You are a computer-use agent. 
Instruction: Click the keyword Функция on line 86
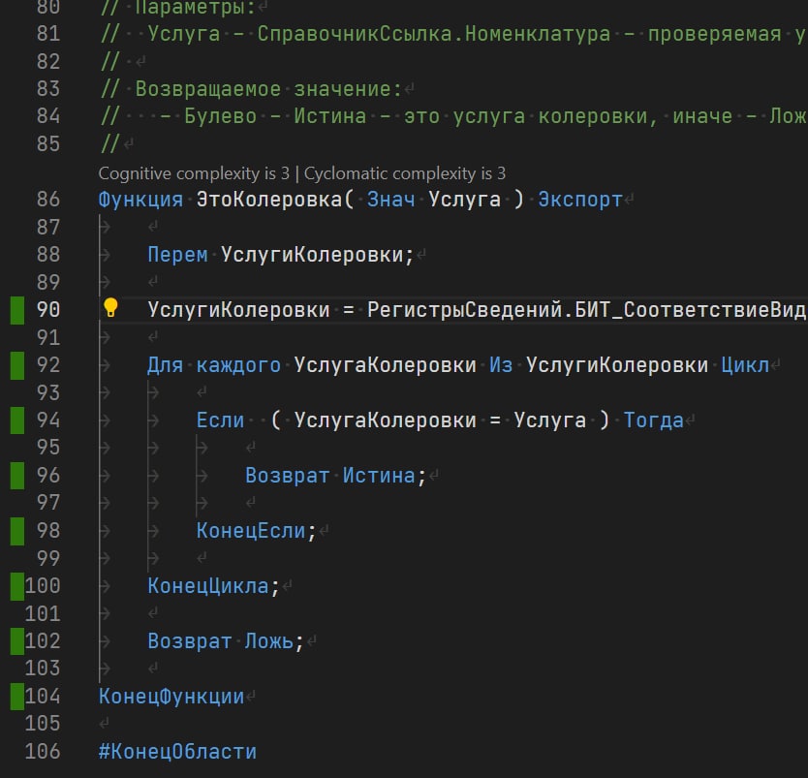click(140, 200)
